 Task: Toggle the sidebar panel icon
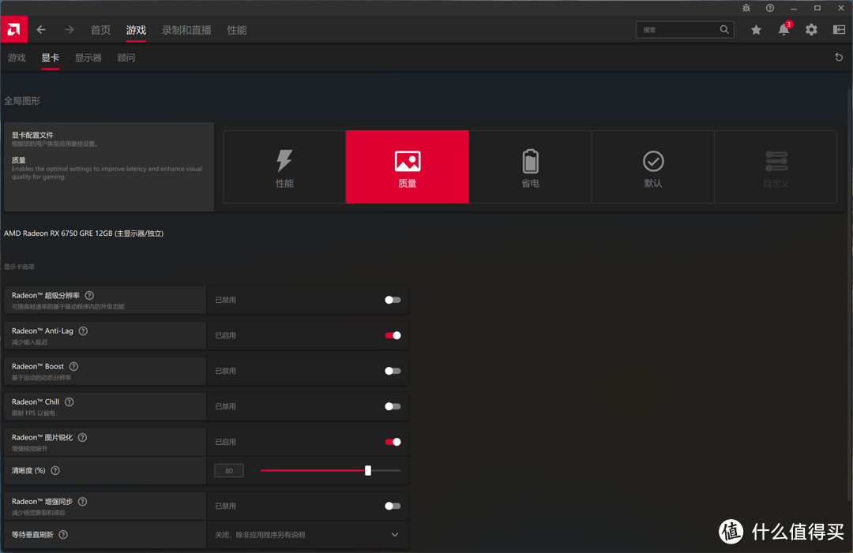point(839,30)
